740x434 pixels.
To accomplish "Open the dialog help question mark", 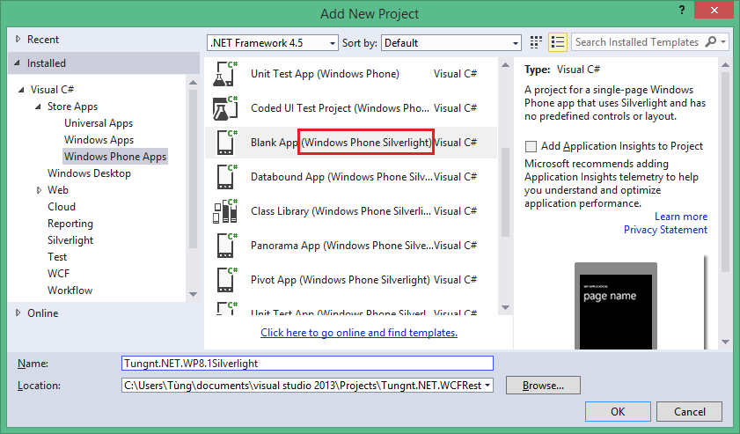I will pyautogui.click(x=681, y=10).
